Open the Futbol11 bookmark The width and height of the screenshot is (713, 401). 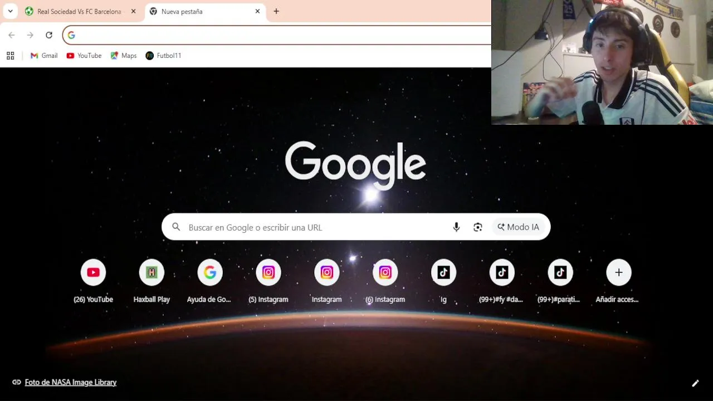click(163, 56)
